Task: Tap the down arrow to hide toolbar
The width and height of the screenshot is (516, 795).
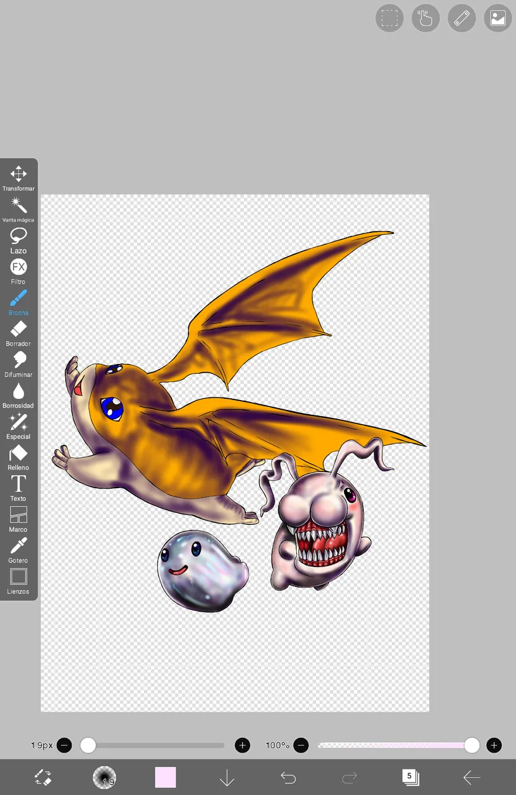Action: click(x=227, y=777)
